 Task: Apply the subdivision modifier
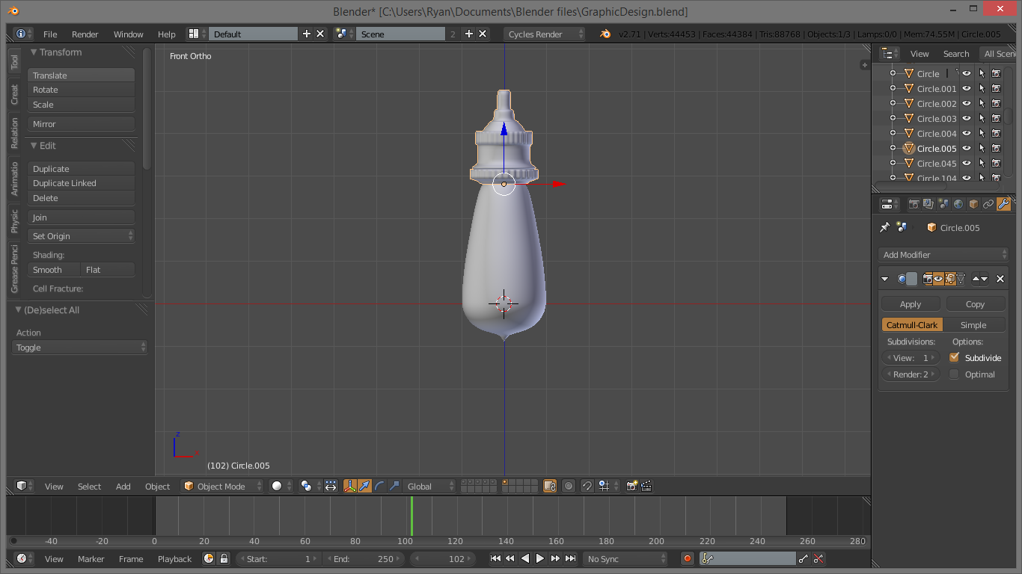(x=911, y=304)
